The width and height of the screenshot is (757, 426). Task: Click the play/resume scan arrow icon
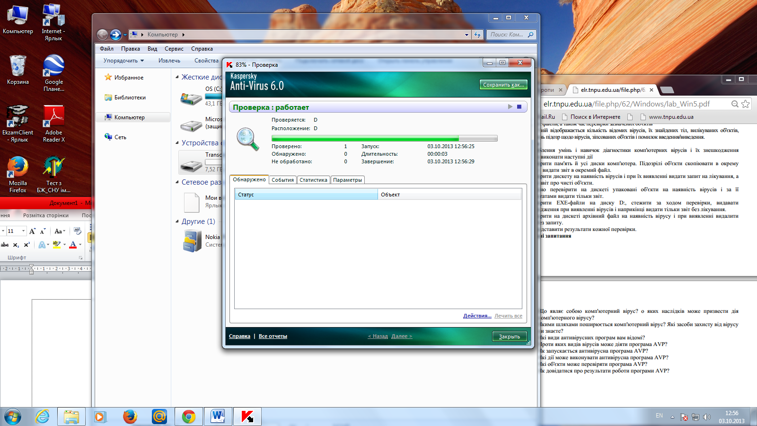[510, 107]
